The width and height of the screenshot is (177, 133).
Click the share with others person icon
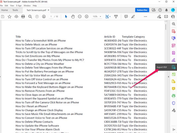coord(173,17)
